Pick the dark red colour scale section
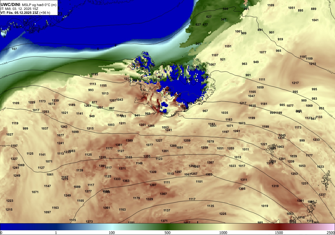The height and width of the screenshot is (235, 335). [x=279, y=227]
